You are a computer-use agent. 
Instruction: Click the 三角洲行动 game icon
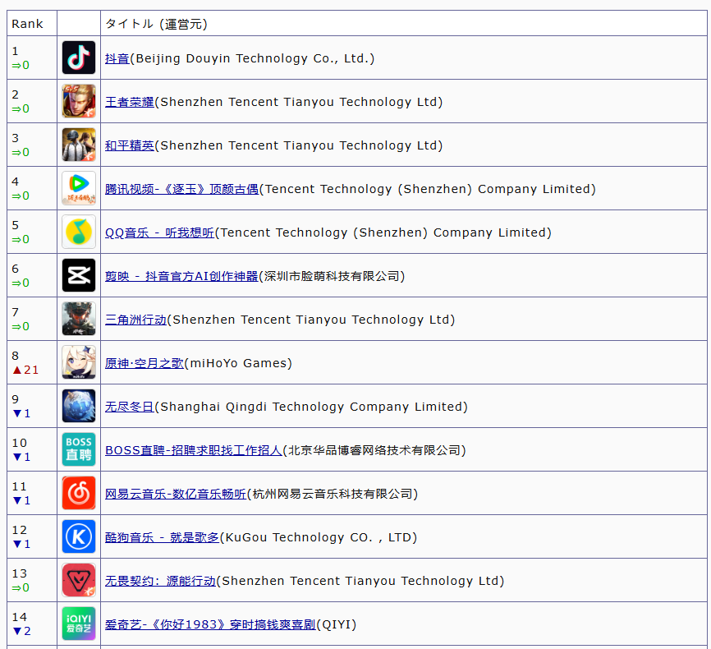click(79, 319)
